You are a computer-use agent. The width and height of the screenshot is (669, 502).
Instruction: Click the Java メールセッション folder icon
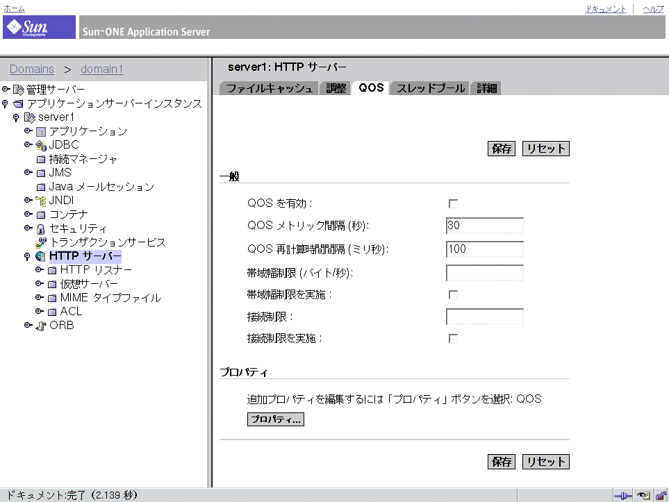point(41,187)
